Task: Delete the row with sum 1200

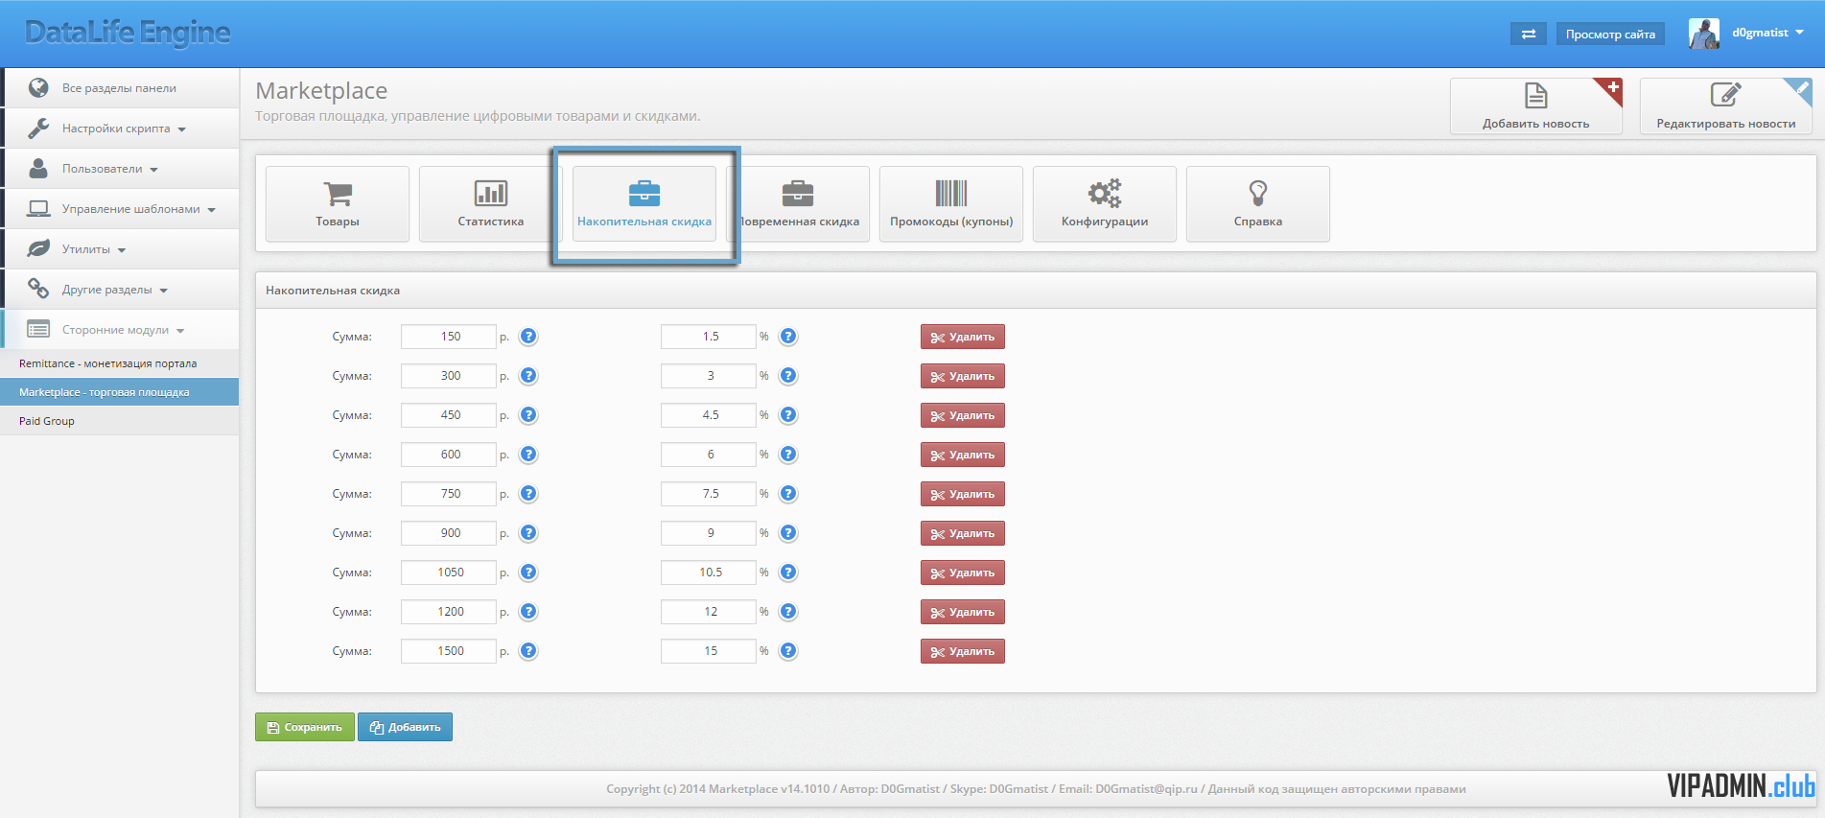Action: pyautogui.click(x=963, y=612)
